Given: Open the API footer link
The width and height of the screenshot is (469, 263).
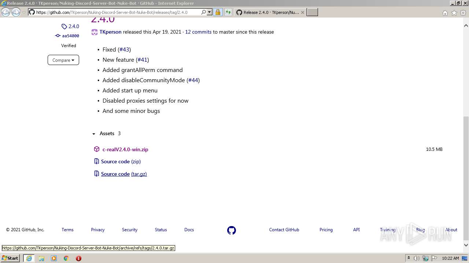Looking at the screenshot, I should (x=357, y=230).
